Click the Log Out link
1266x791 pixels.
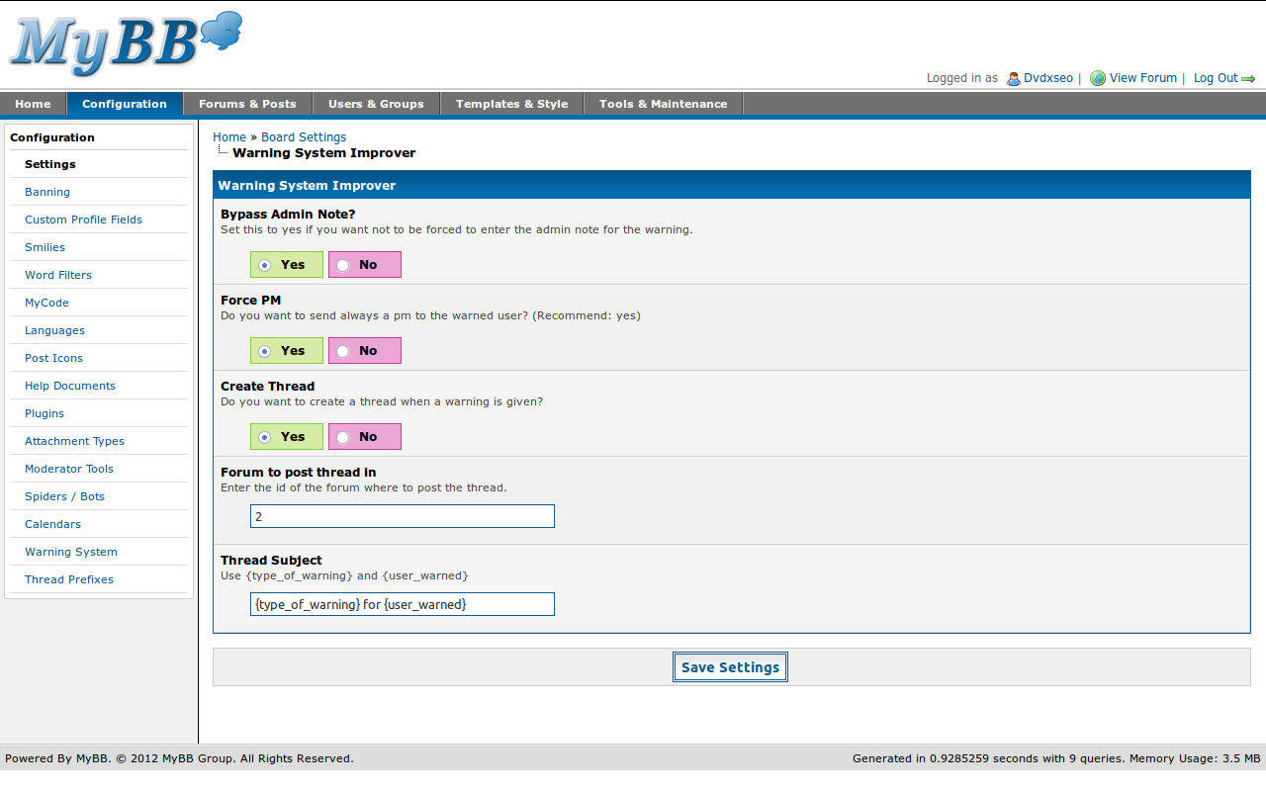pyautogui.click(x=1216, y=78)
